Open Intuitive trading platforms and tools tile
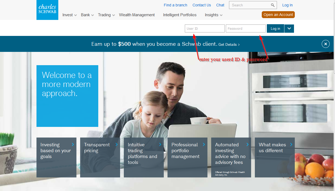The image size is (335, 191). coord(144,157)
